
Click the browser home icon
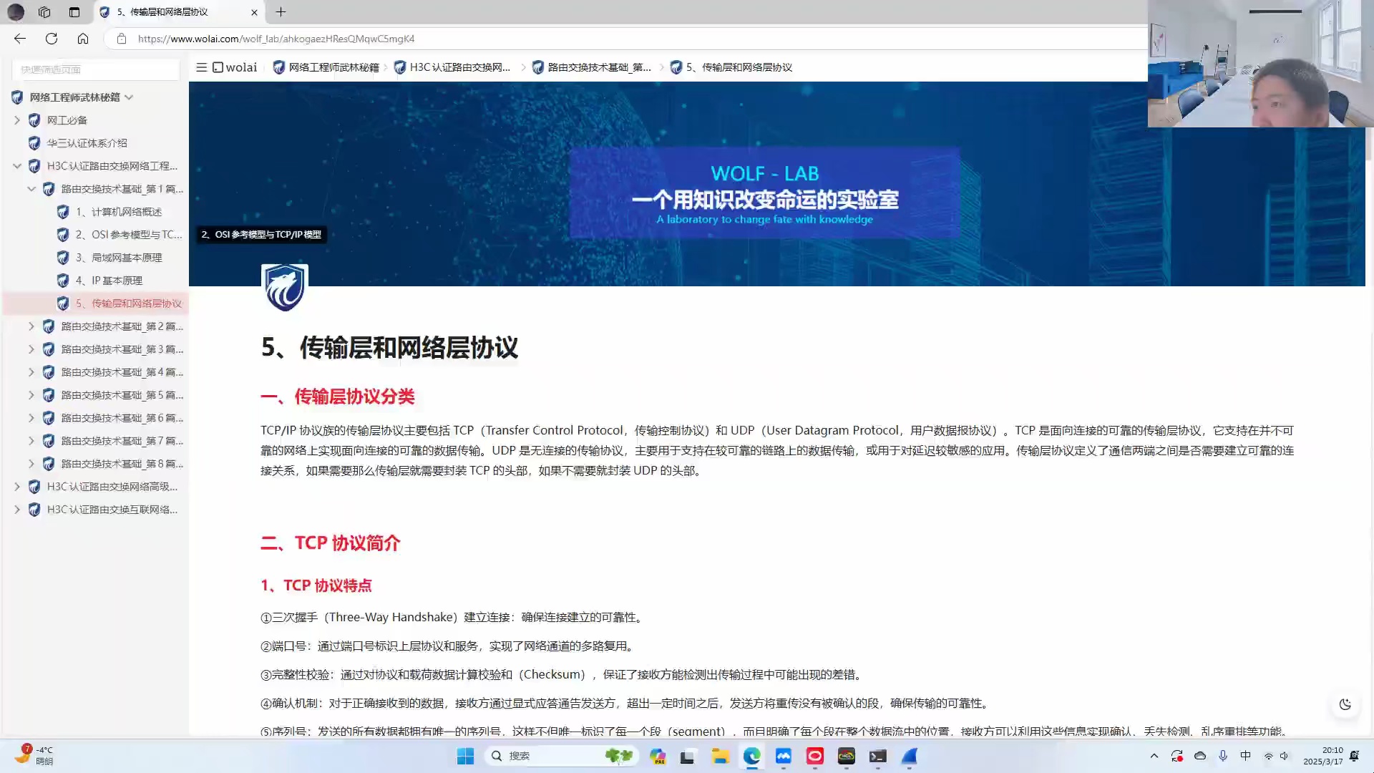tap(83, 39)
